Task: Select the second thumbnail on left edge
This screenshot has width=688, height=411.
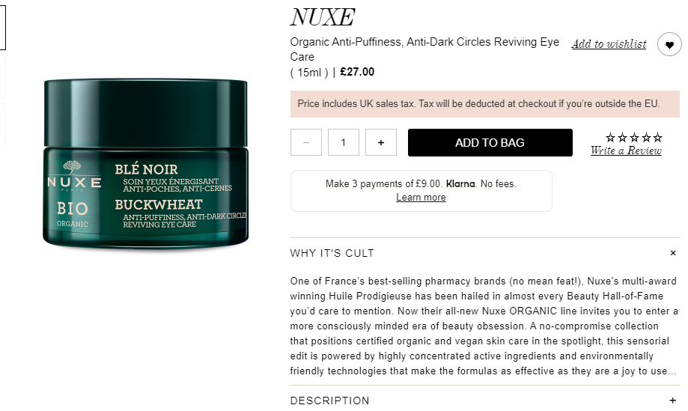Action: 3,76
